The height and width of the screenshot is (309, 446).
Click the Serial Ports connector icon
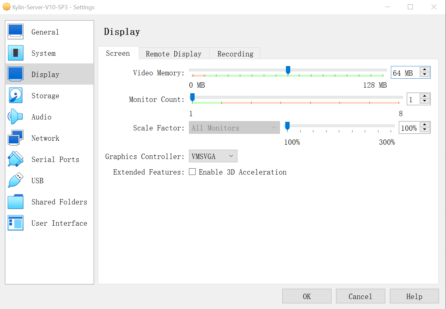(x=16, y=159)
